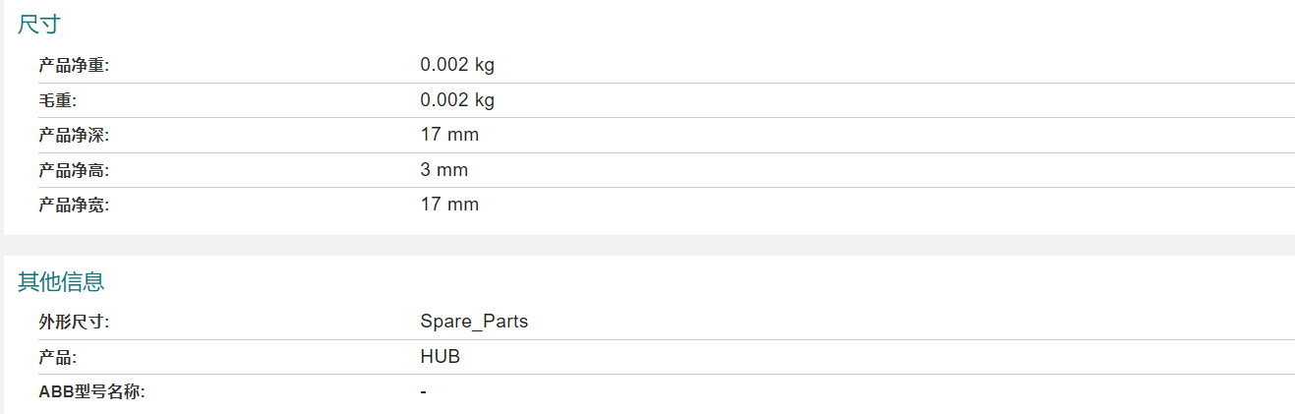
Task: Select the 产品净宽 label
Action: tap(74, 206)
